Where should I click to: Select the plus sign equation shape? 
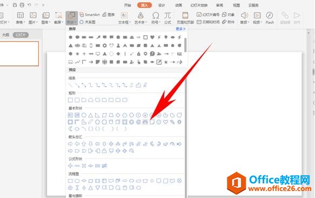click(x=70, y=166)
